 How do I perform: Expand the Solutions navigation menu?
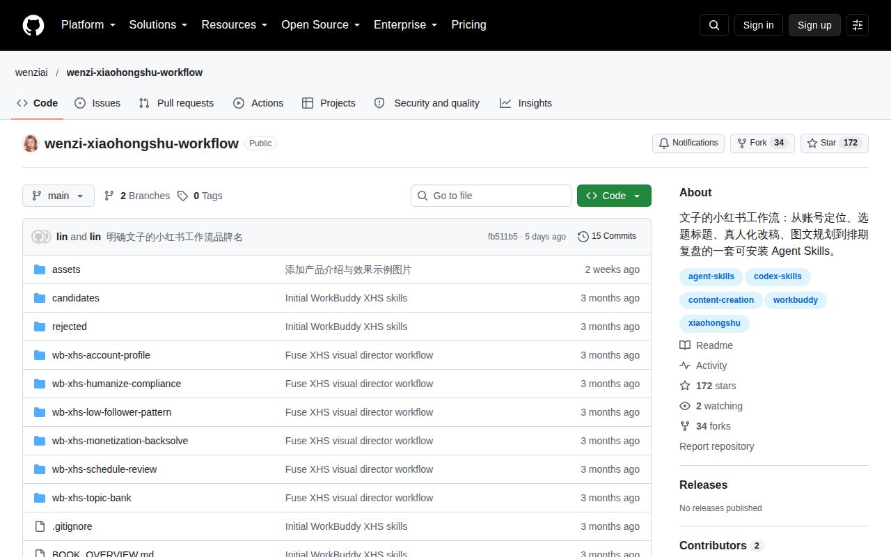(x=158, y=25)
